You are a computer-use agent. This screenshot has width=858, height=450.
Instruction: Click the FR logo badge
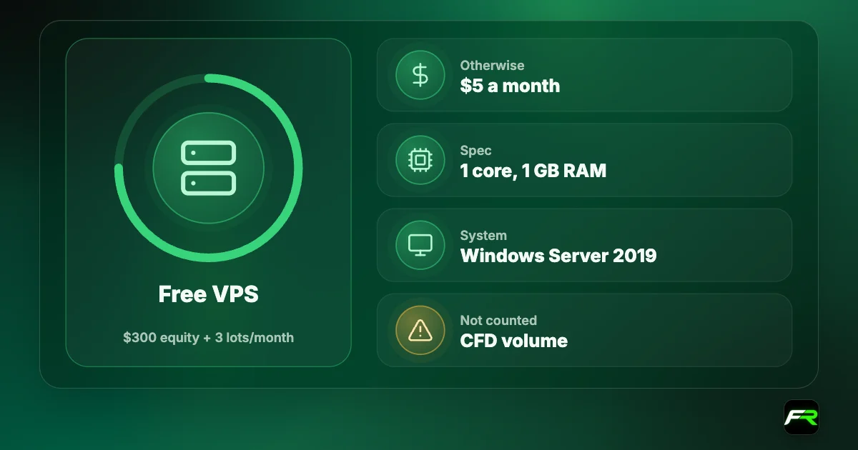(801, 417)
